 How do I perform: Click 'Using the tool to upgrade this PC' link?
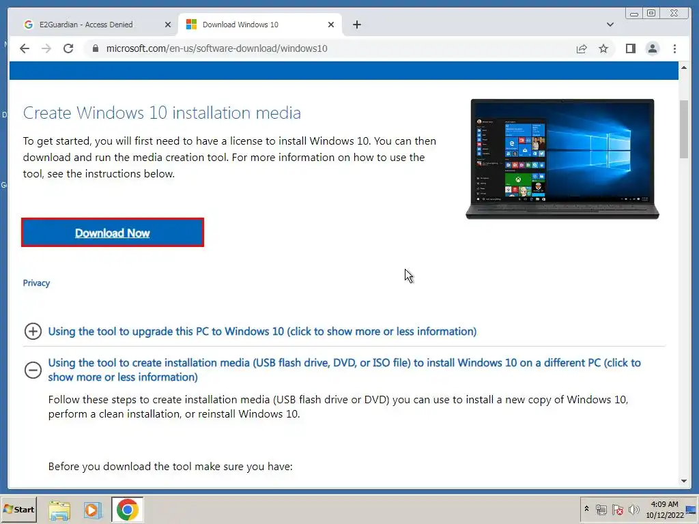[262, 331]
